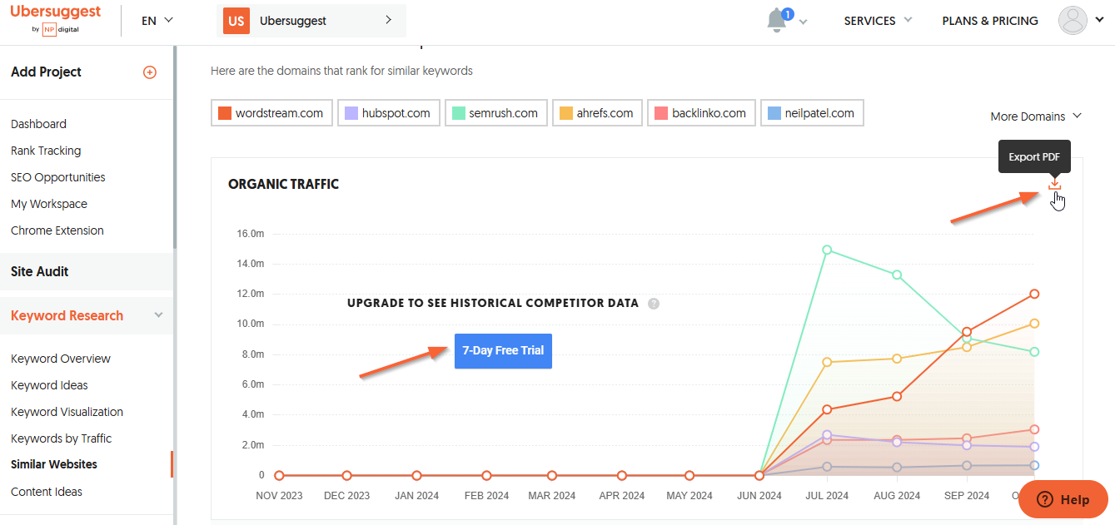Click the NOV 2023 axis label
1115x525 pixels.
(279, 496)
